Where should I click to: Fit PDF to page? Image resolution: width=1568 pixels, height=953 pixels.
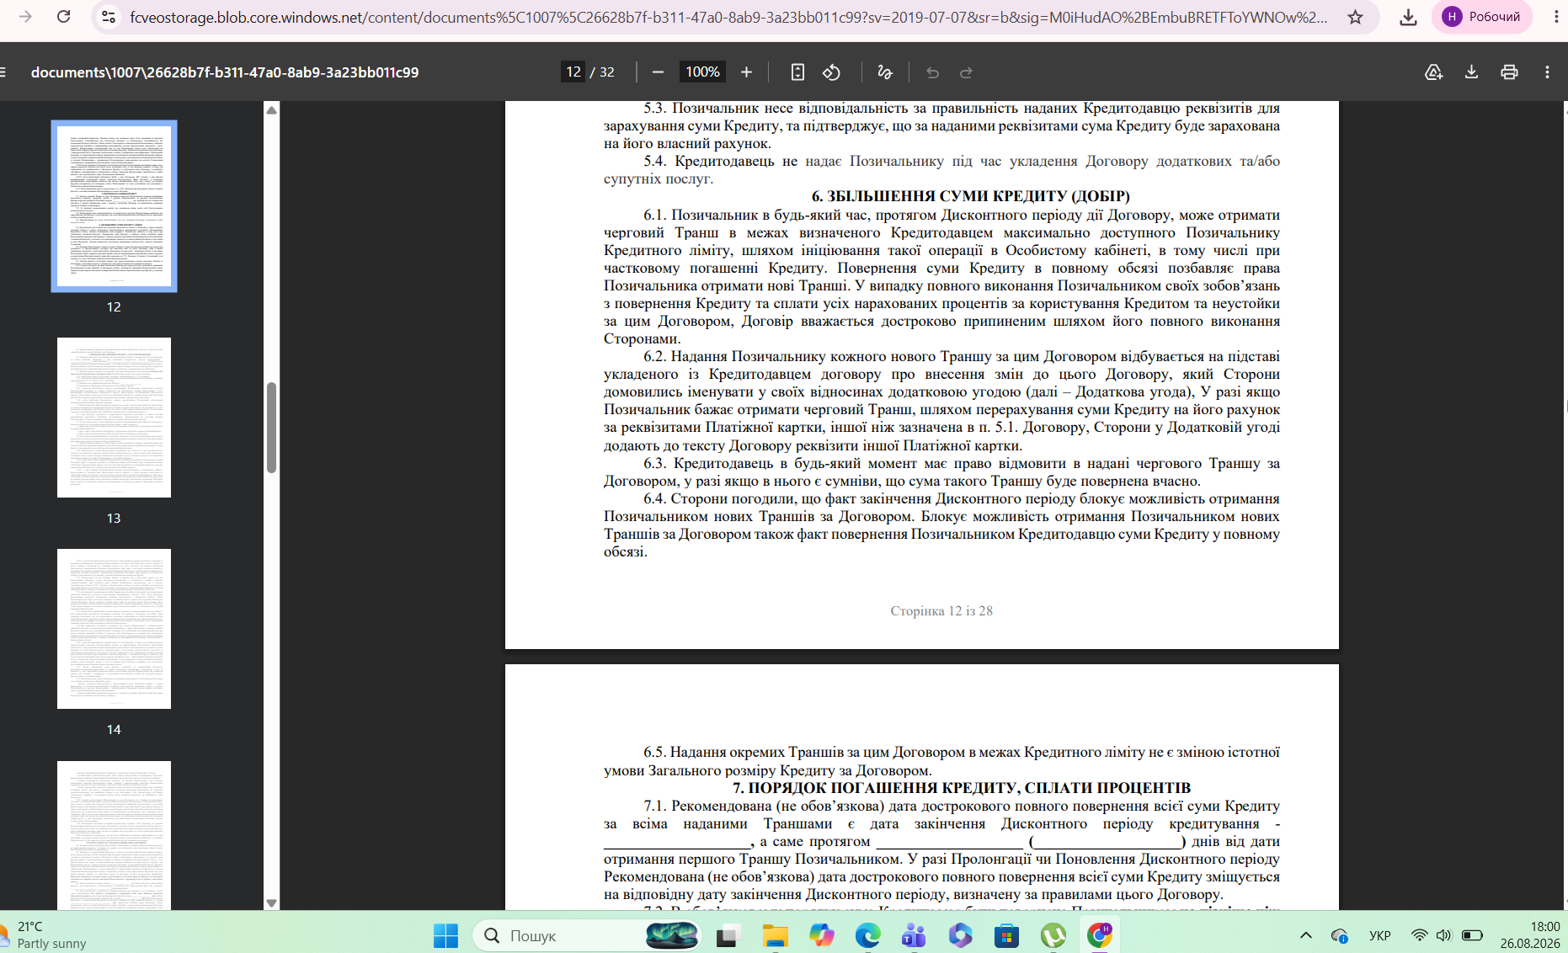797,72
